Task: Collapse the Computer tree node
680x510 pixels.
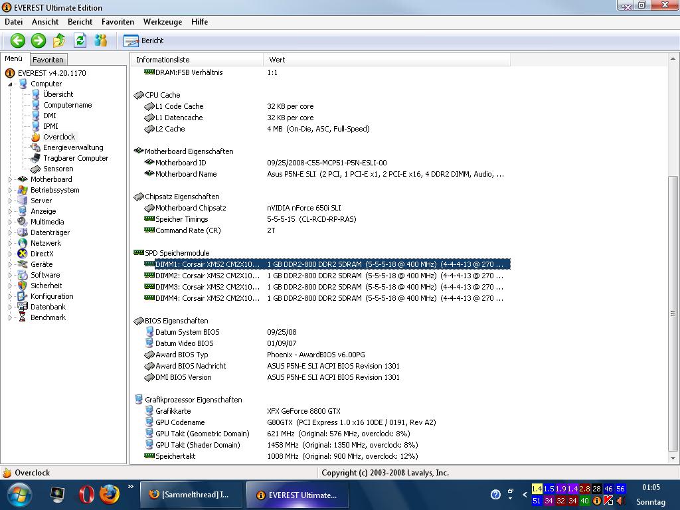Action: tap(10, 84)
